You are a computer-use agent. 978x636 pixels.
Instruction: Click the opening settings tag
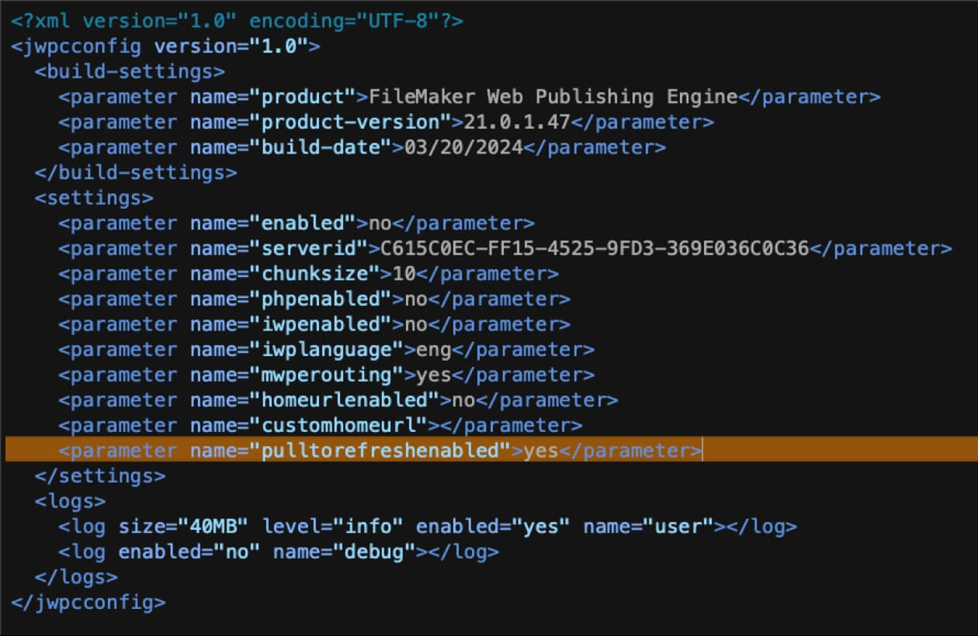coord(94,198)
